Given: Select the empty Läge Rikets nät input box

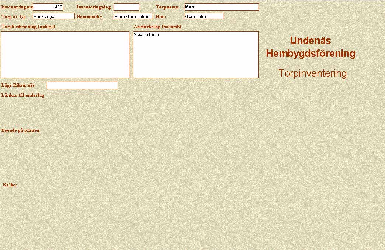Looking at the screenshot, I should tap(82, 85).
